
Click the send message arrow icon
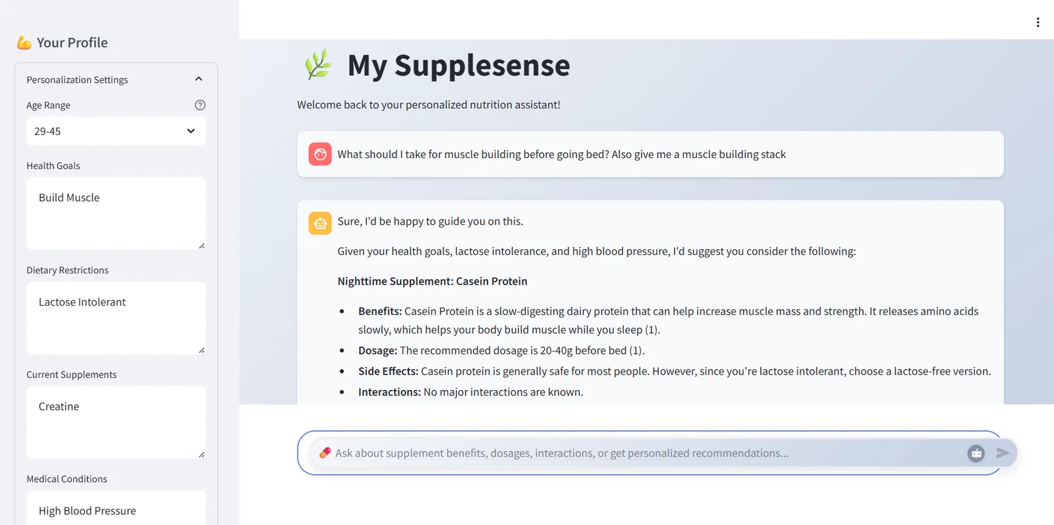tap(1003, 453)
